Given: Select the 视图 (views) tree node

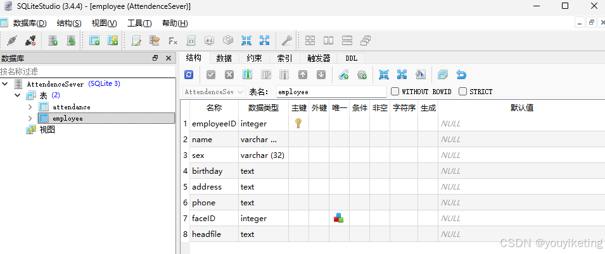Looking at the screenshot, I should click(x=47, y=130).
